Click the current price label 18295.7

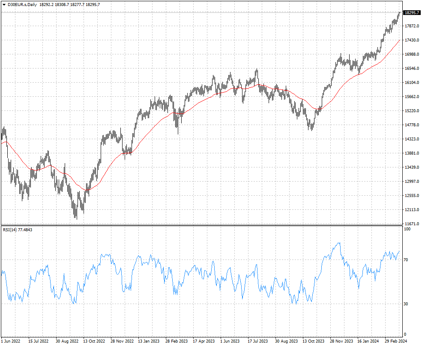click(412, 13)
